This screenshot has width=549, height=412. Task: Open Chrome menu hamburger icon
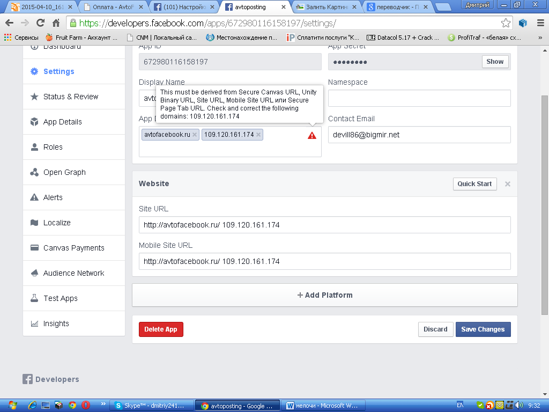pyautogui.click(x=540, y=23)
